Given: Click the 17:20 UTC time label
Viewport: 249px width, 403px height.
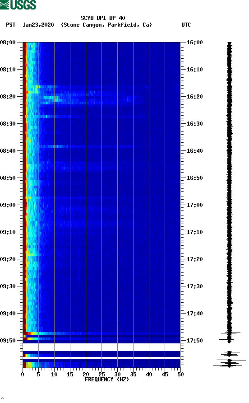Looking at the screenshot, I should (194, 259).
